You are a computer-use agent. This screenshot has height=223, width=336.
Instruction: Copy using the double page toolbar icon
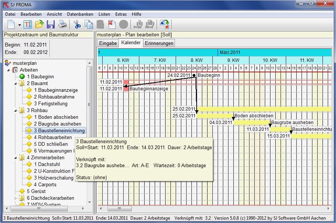(89, 25)
